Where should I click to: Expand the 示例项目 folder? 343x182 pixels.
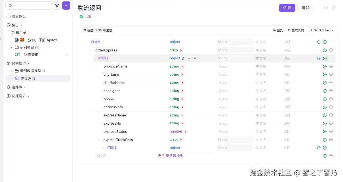coord(11,47)
